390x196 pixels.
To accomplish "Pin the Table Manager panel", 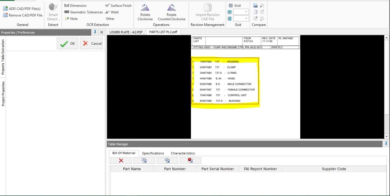I will click(386, 144).
